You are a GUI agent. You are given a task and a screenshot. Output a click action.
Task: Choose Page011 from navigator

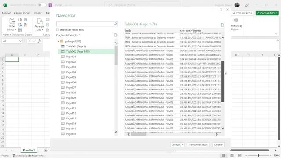(x=71, y=108)
